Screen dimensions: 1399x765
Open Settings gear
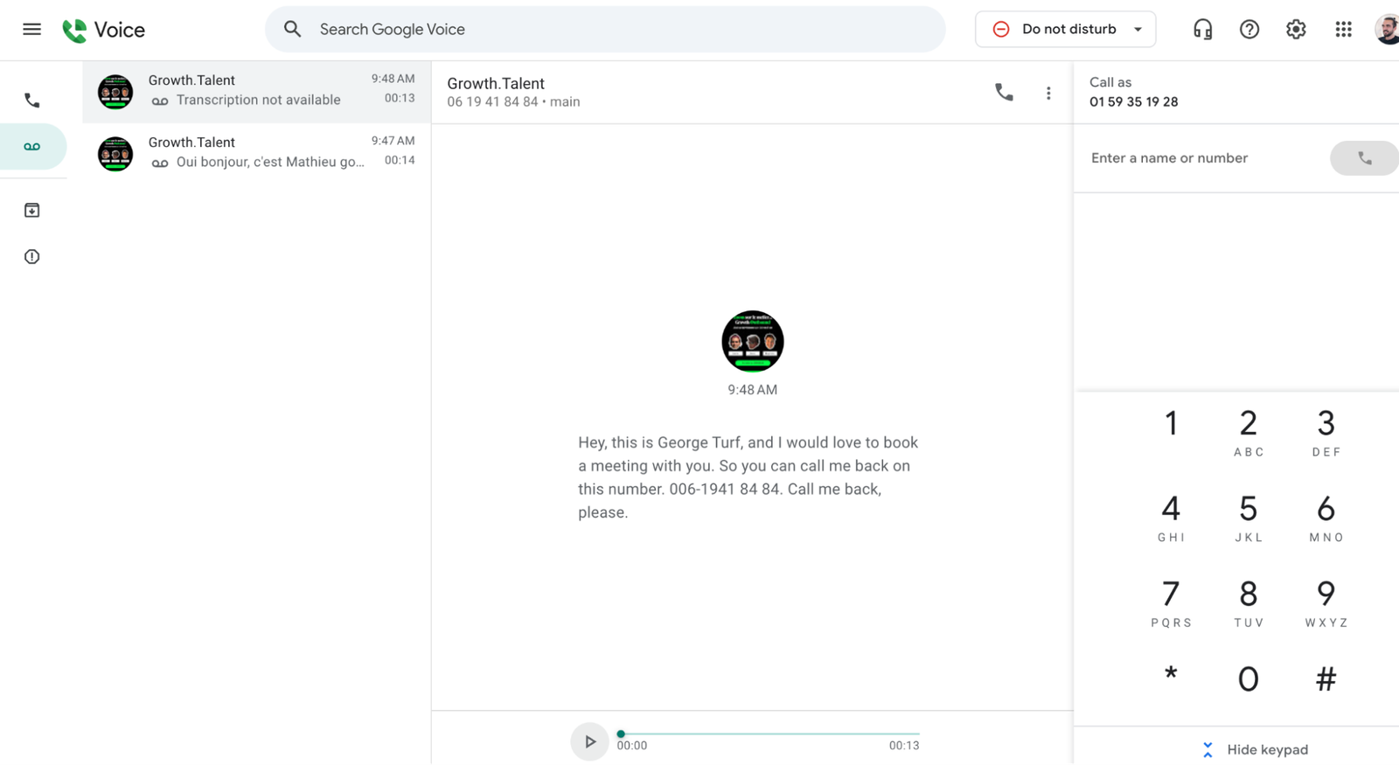click(x=1296, y=29)
